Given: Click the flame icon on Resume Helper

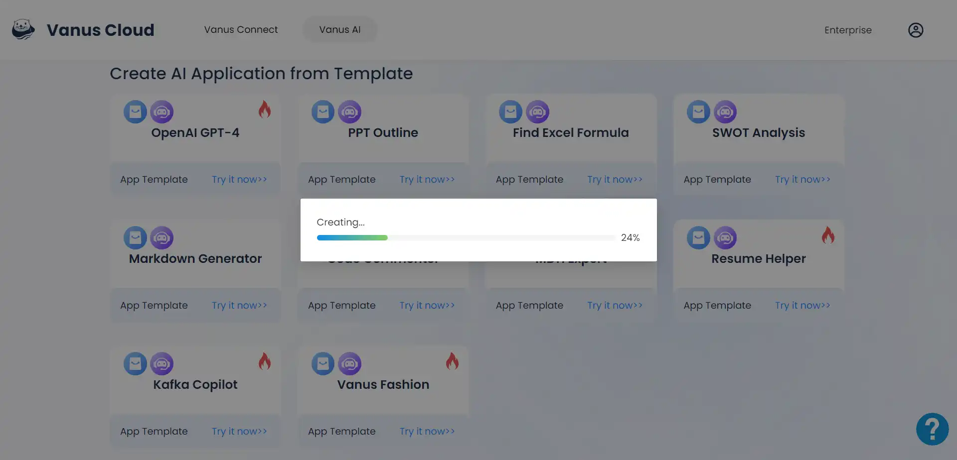Looking at the screenshot, I should (828, 235).
